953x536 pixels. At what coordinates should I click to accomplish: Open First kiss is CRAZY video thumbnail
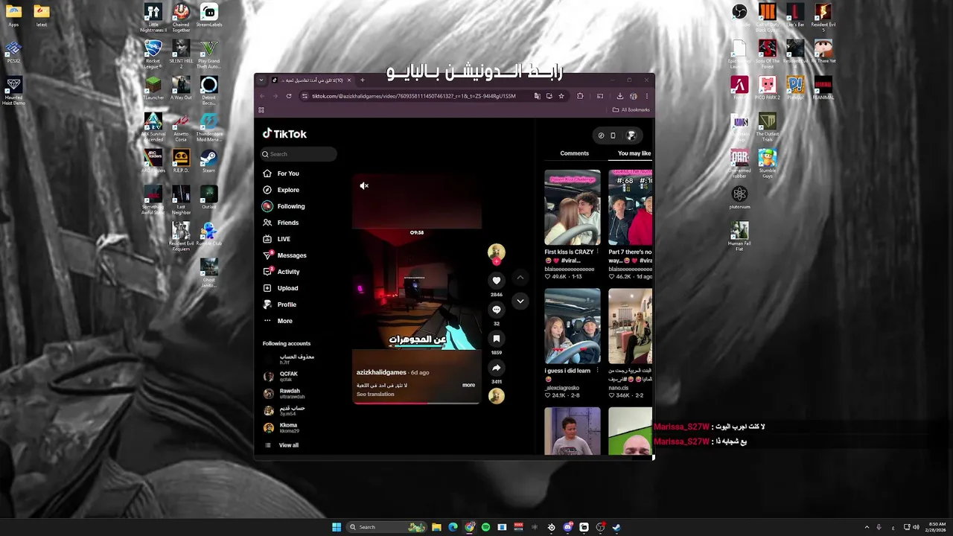click(572, 208)
